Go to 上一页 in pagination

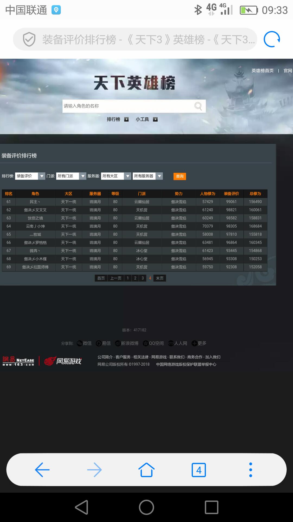116,278
